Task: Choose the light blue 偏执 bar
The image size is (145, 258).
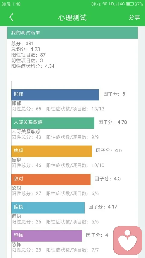Action: point(48,208)
